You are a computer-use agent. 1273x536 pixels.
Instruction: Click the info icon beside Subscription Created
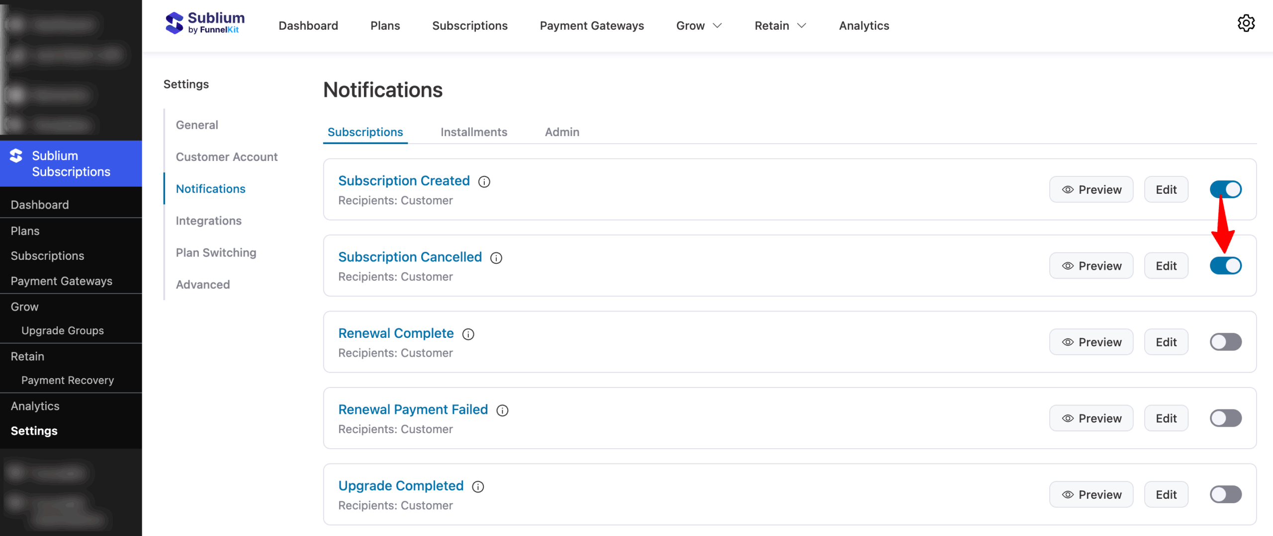[x=484, y=182]
